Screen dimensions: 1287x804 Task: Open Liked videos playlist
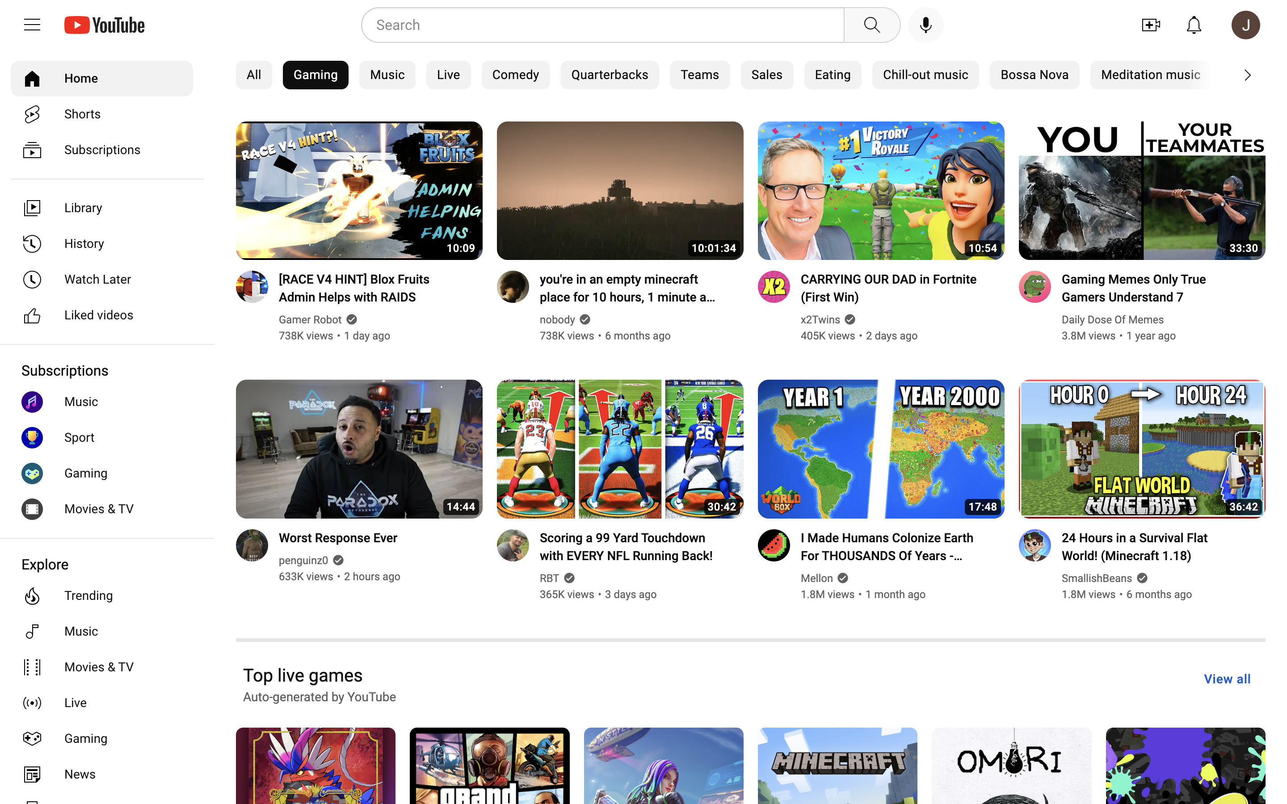(101, 315)
